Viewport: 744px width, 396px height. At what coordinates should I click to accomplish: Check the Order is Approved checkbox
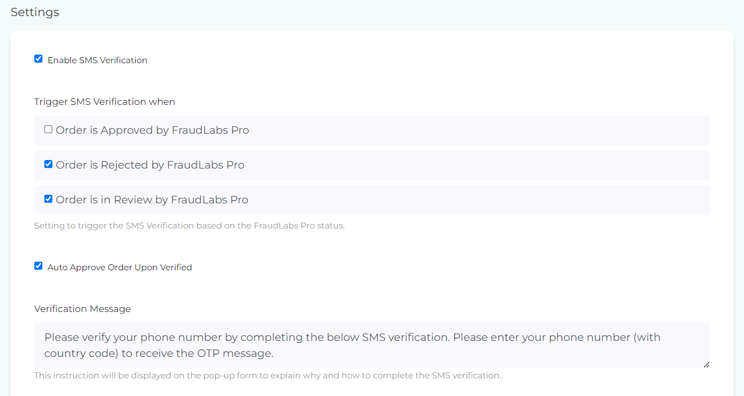point(48,129)
